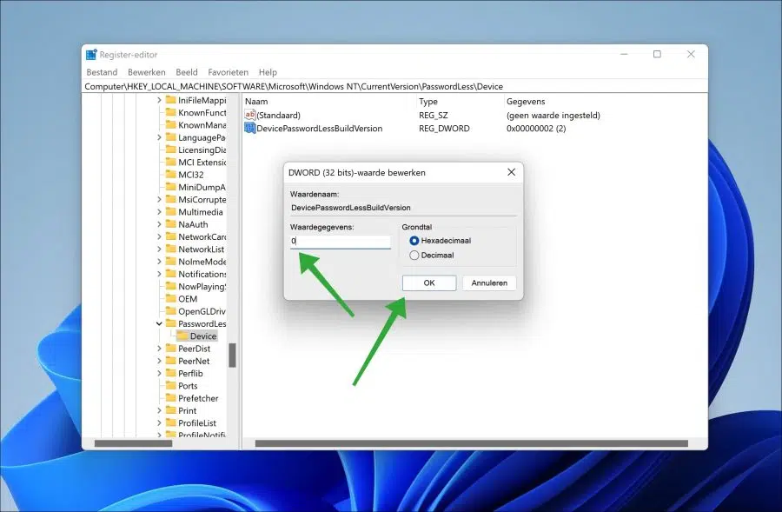Select the Decimaal radio button

point(414,255)
